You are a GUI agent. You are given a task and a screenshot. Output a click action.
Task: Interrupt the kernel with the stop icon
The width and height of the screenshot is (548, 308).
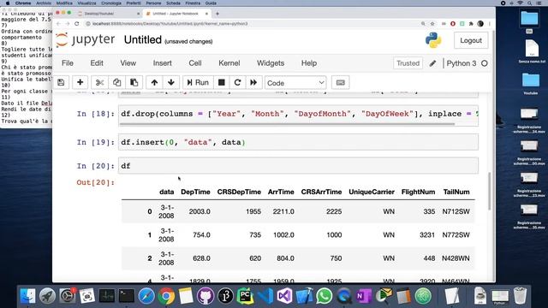pos(221,83)
